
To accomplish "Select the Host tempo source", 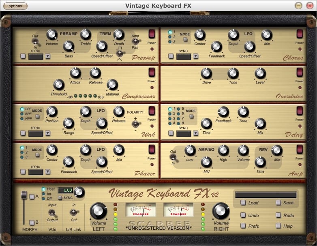I will coord(43,189).
